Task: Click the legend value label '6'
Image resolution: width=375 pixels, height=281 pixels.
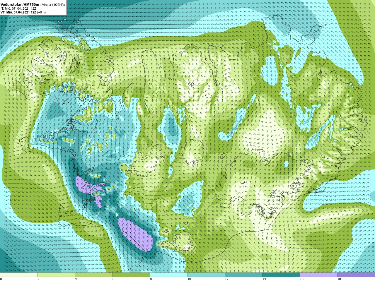Action: point(113,279)
